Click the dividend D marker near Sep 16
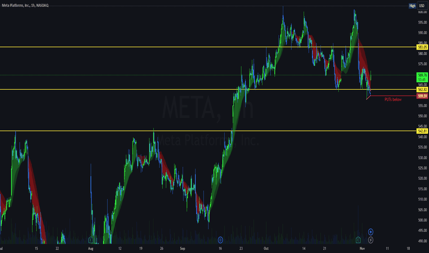The width and height of the screenshot is (429, 253). [220, 240]
